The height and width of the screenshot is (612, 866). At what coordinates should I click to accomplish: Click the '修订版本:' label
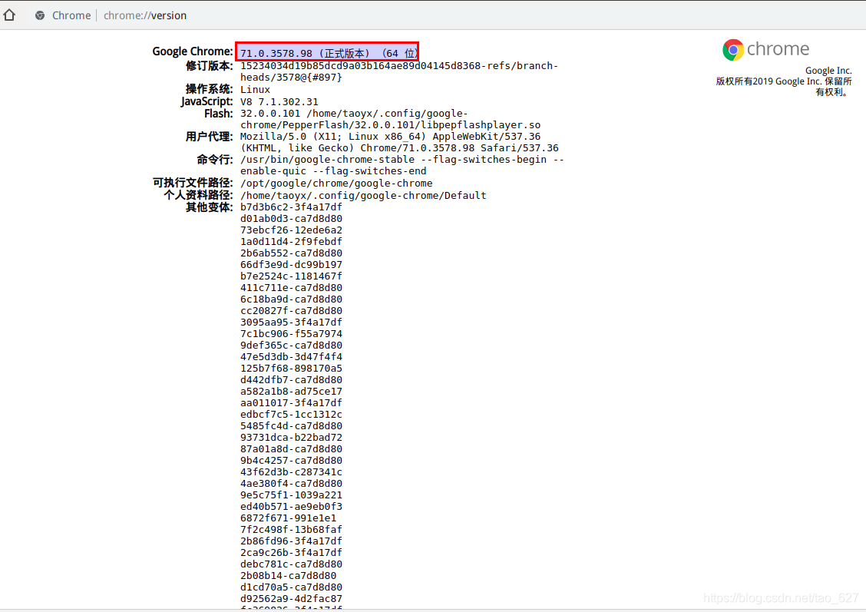click(209, 66)
